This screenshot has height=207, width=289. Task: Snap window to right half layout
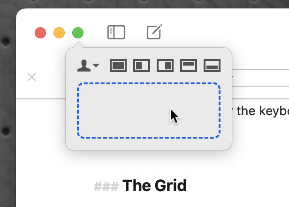pyautogui.click(x=165, y=66)
